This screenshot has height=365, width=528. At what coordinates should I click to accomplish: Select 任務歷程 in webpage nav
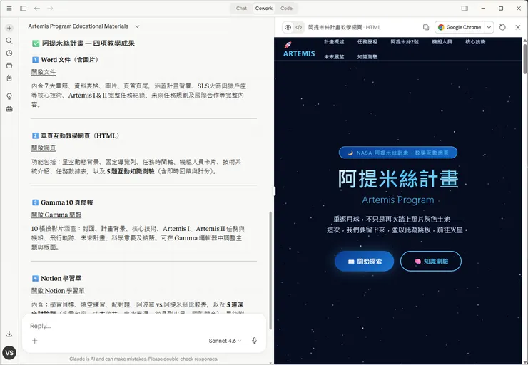click(x=367, y=42)
